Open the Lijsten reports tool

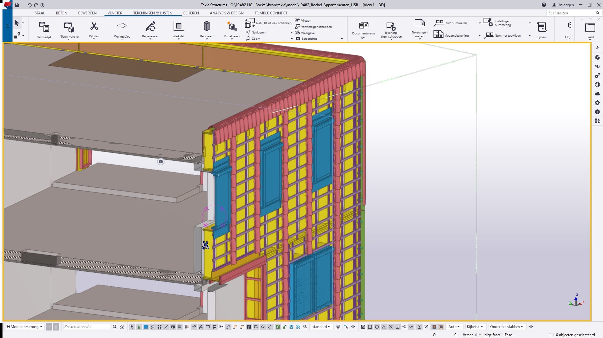[x=541, y=30]
